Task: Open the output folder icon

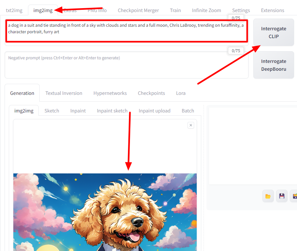Action: click(268, 196)
